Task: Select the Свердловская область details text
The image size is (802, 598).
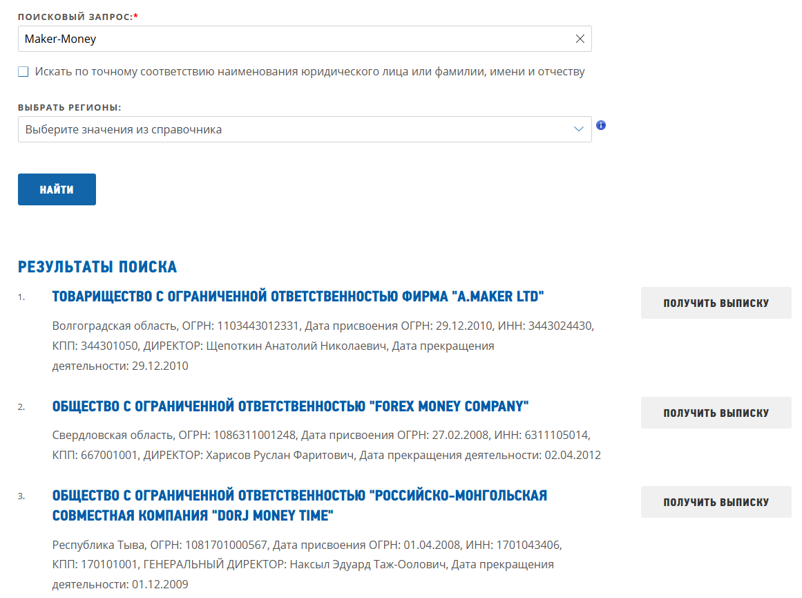Action: tap(326, 445)
